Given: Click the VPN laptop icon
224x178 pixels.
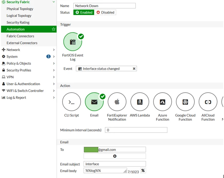Looking at the screenshot, I should tap(4, 77).
